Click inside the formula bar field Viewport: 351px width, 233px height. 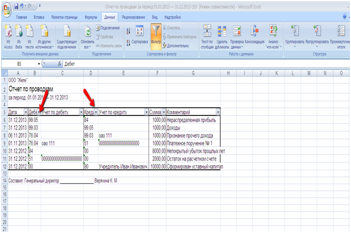(x=196, y=64)
